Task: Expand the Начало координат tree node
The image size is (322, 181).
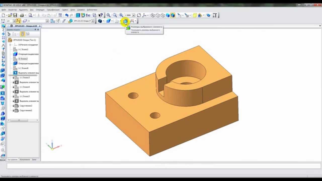Action: (x=10, y=45)
